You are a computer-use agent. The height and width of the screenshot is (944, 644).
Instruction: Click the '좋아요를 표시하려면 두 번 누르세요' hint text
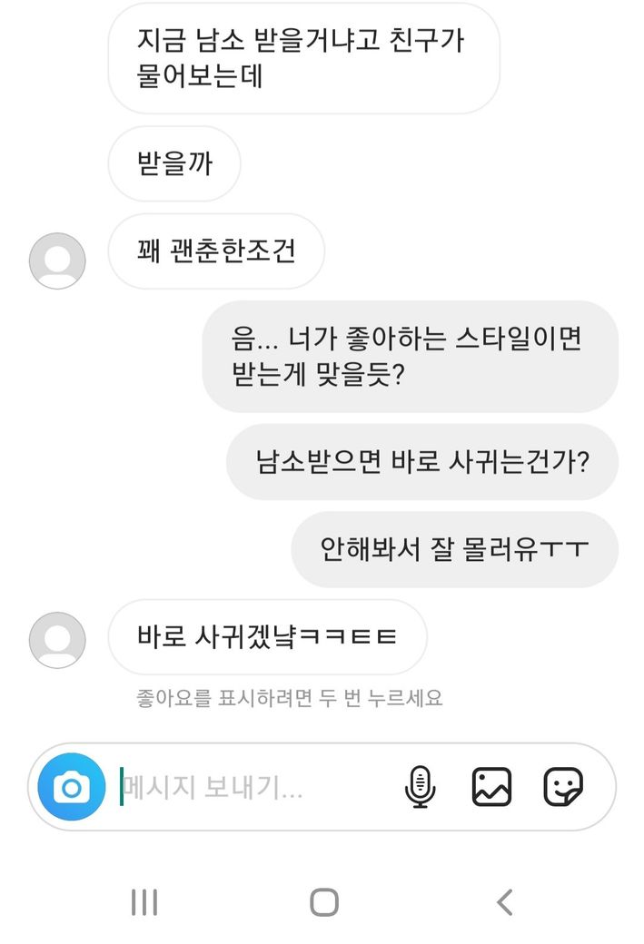click(290, 698)
